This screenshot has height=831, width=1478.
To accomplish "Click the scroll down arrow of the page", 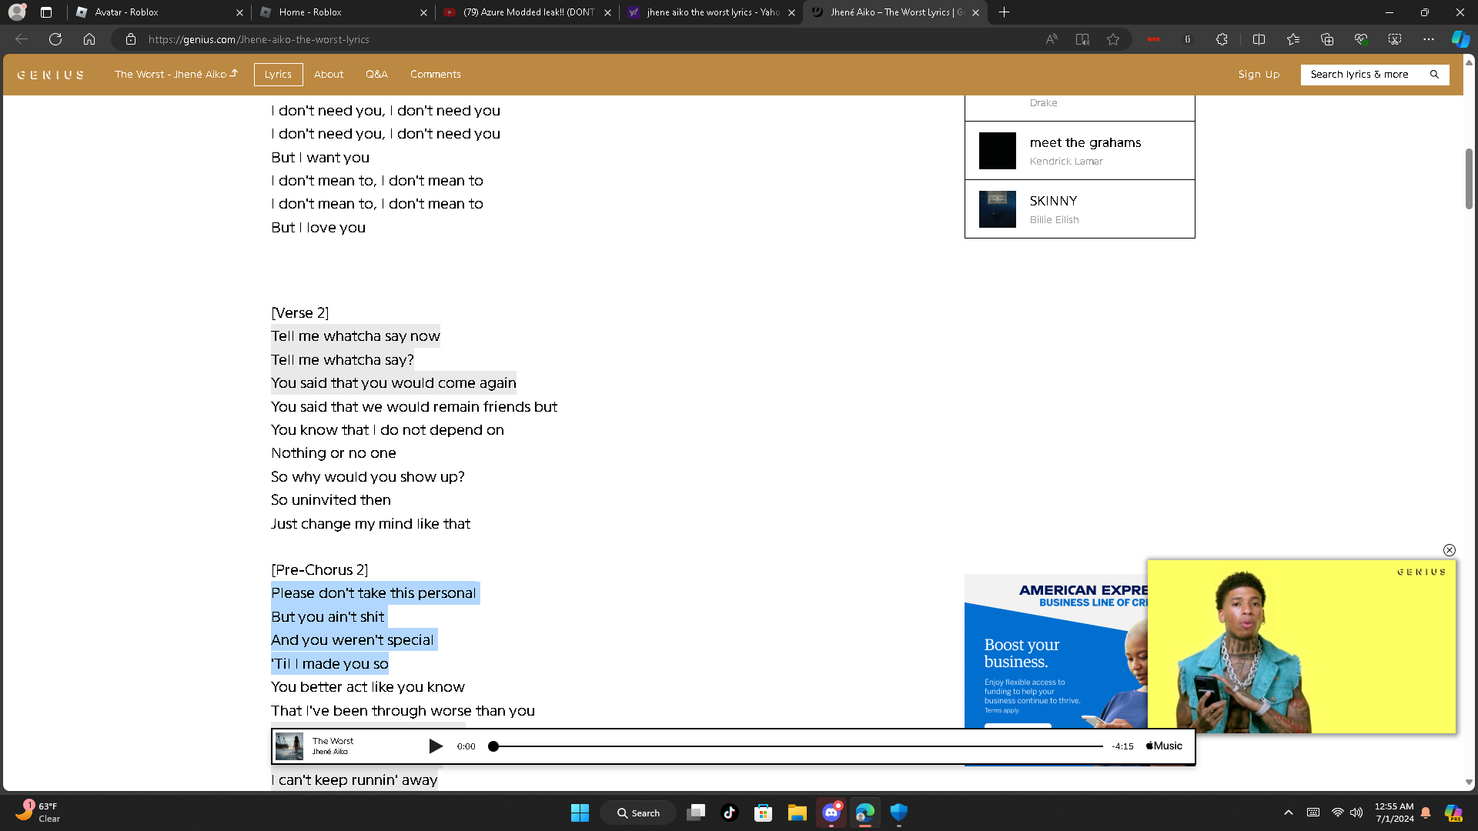I will pyautogui.click(x=1469, y=782).
